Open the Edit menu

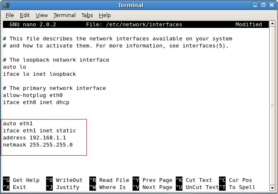pos(25,15)
